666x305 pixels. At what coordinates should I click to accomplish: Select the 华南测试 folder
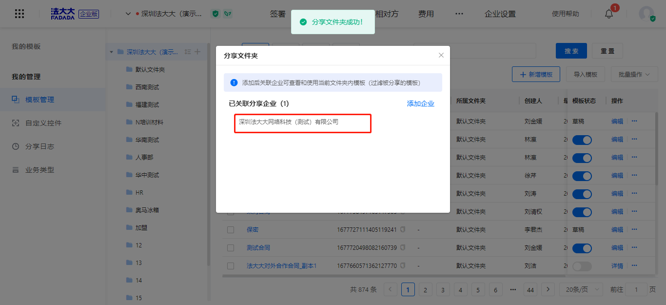pyautogui.click(x=147, y=140)
